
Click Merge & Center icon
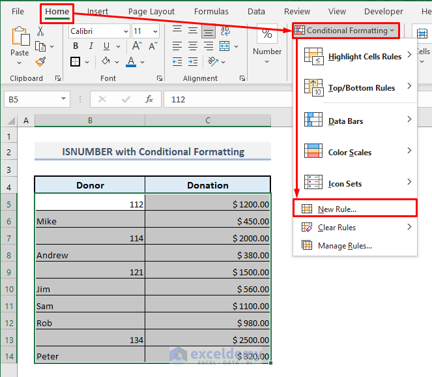pyautogui.click(x=225, y=46)
